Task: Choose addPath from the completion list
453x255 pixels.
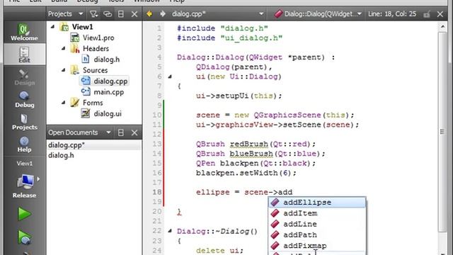Action: click(317, 234)
